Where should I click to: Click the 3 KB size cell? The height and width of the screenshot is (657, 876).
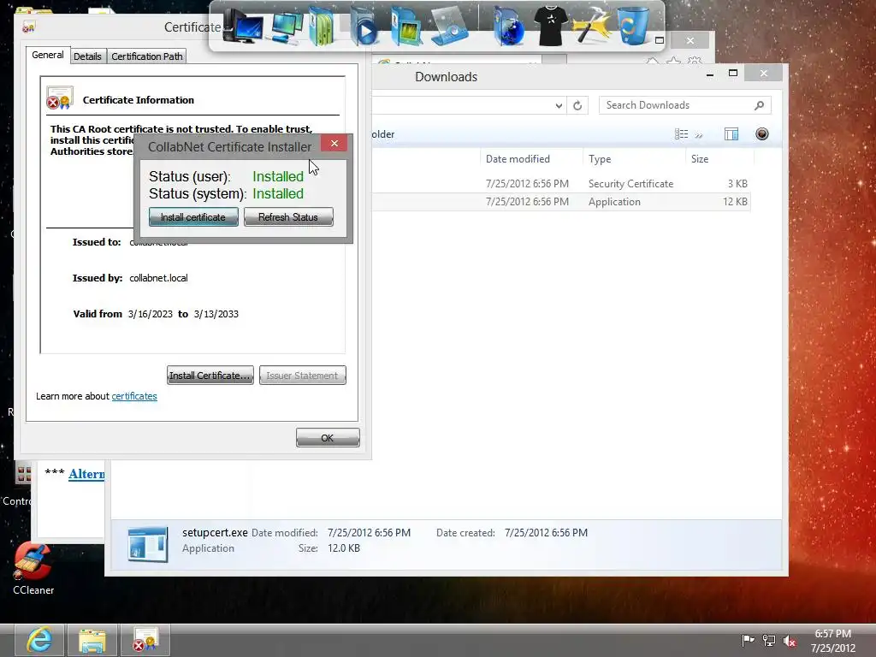coord(737,184)
